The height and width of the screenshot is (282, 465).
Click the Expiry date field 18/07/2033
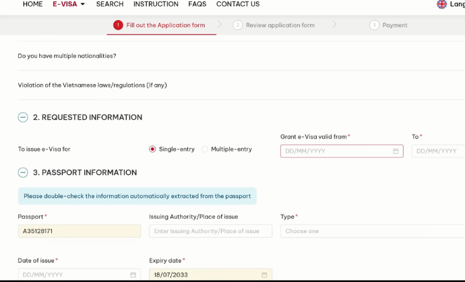click(x=210, y=275)
